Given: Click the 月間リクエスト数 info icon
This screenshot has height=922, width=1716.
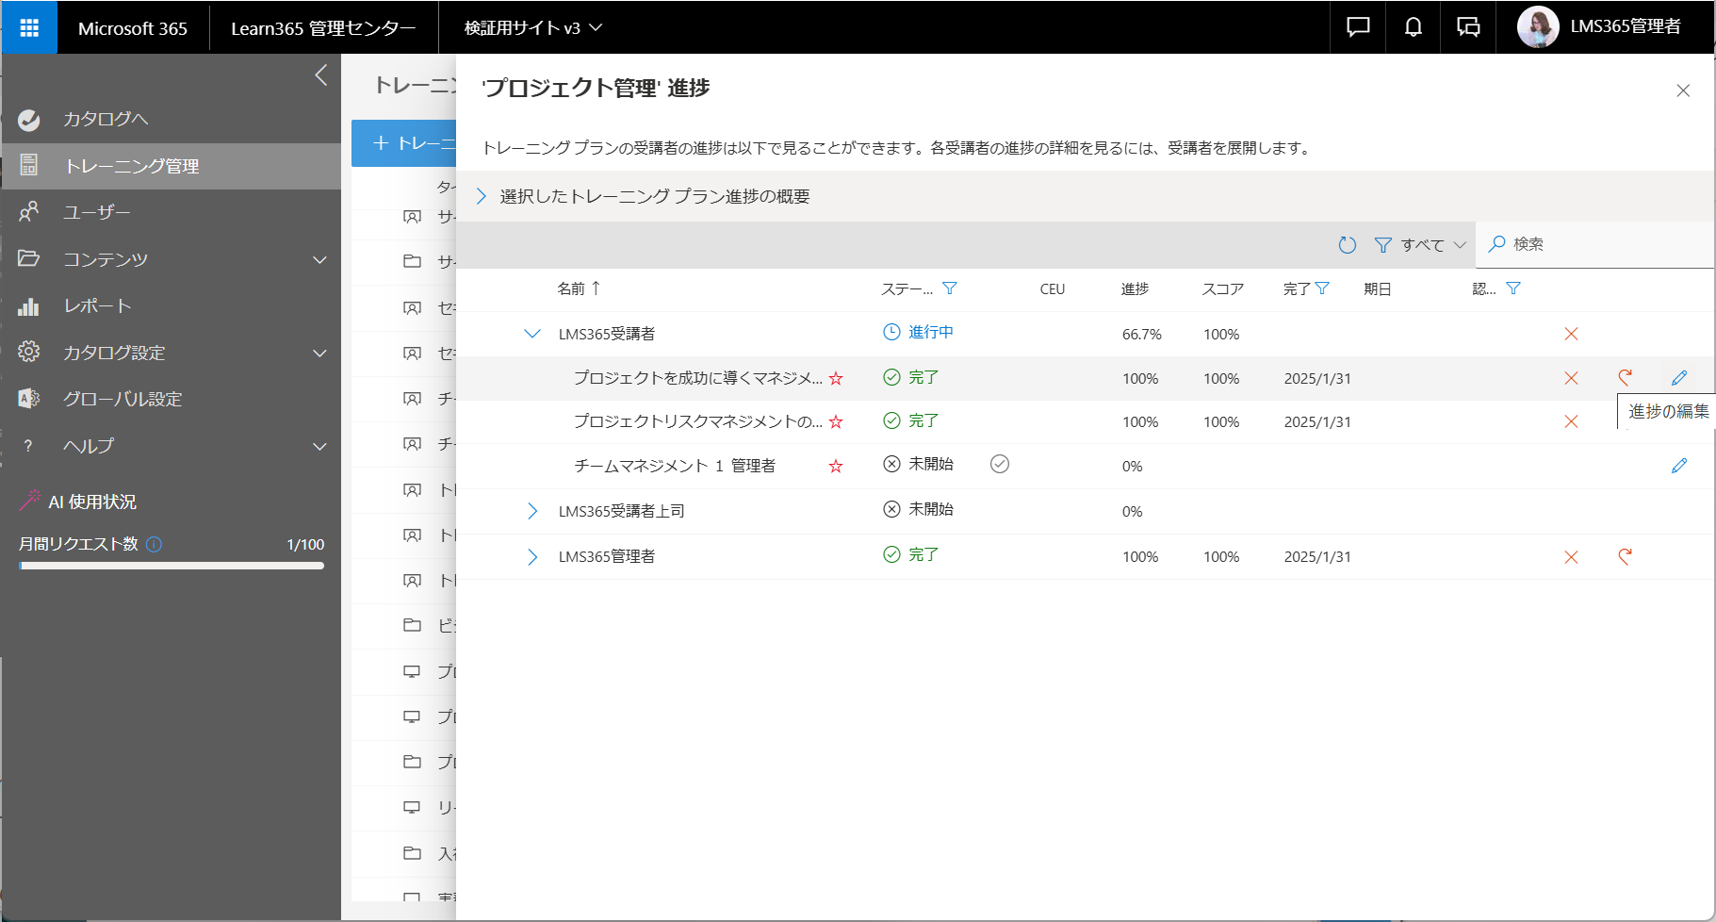Looking at the screenshot, I should (x=155, y=544).
